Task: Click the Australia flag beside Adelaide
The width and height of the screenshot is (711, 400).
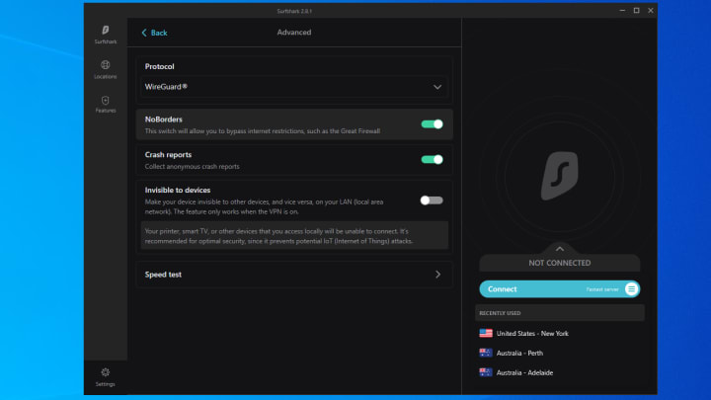Action: tap(486, 372)
